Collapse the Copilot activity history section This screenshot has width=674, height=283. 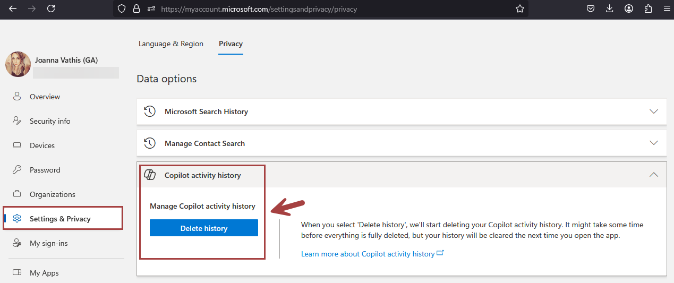point(654,175)
